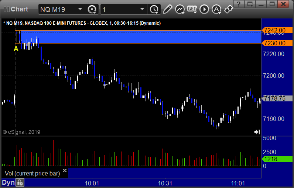Click the 7220.00 price axis label
The height and width of the screenshot is (188, 294).
click(x=274, y=54)
